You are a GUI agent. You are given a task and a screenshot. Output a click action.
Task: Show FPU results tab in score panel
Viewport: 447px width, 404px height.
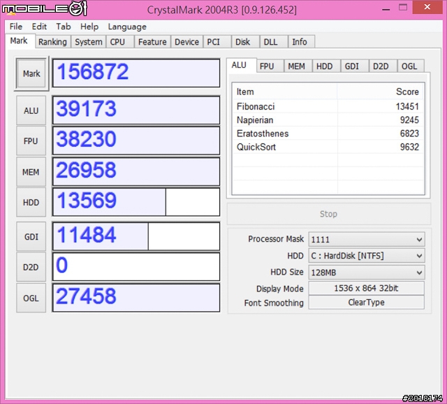[x=270, y=66]
